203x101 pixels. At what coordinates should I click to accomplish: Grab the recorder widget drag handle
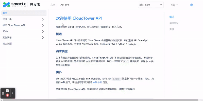coord(3,93)
